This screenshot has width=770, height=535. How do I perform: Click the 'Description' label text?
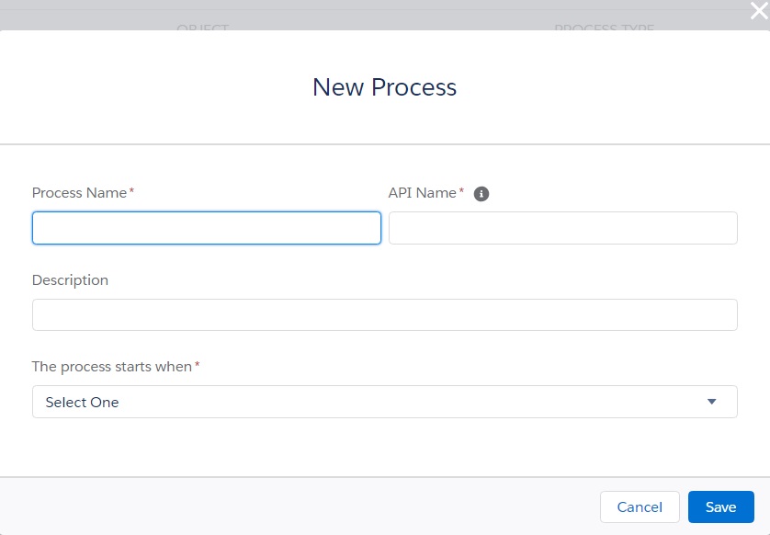pyautogui.click(x=70, y=280)
